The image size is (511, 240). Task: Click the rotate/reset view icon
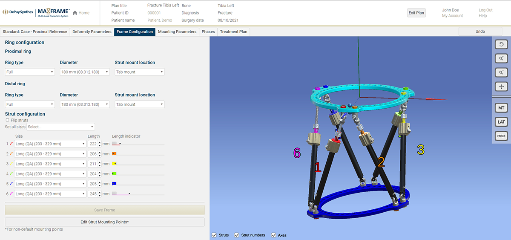click(x=501, y=44)
